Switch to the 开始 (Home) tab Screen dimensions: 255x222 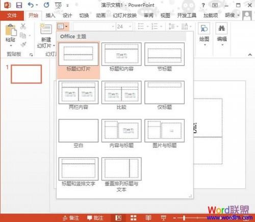coord(33,15)
